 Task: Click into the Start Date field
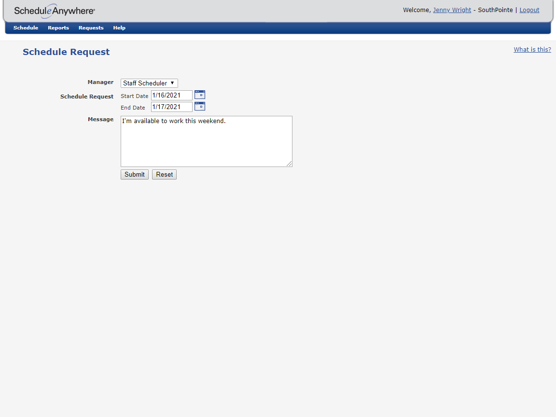pos(172,95)
